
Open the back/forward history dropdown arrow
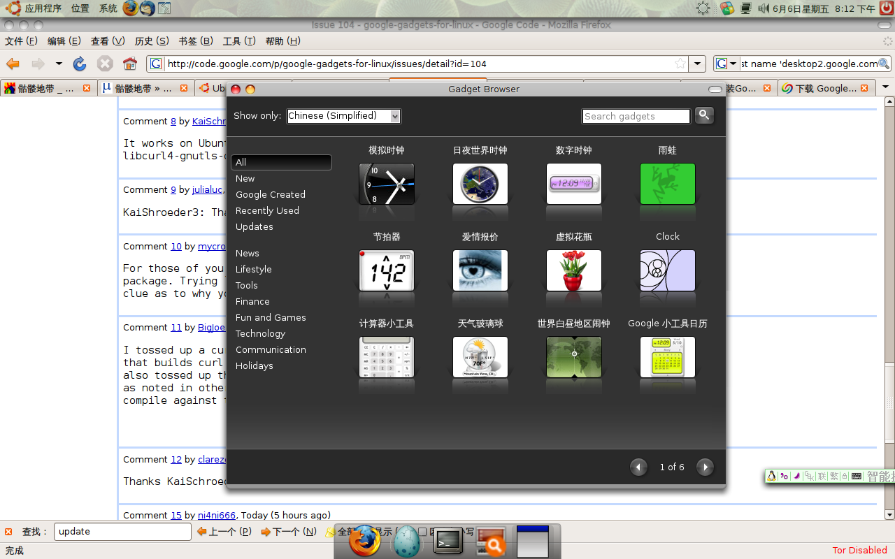tap(59, 64)
